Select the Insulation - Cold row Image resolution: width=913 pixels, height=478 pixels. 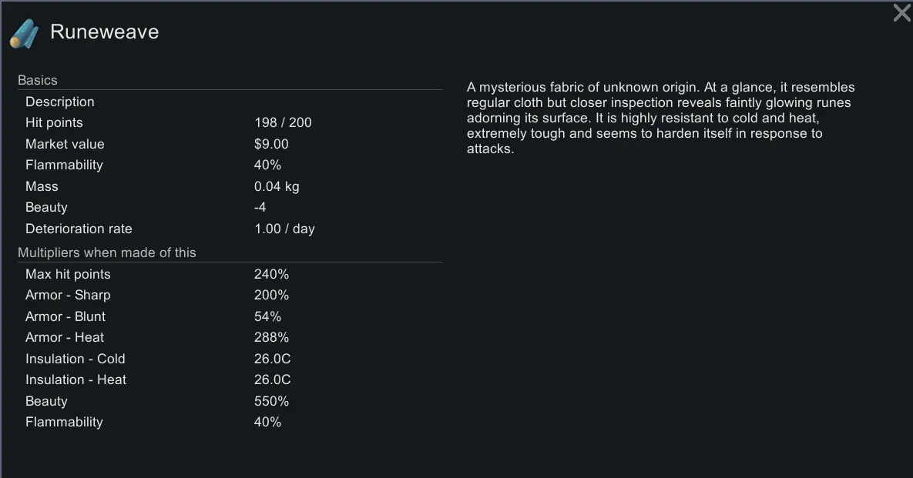point(75,359)
